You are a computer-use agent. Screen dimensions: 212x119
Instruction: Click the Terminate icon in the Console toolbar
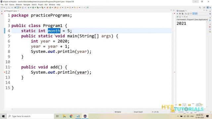[178, 14]
